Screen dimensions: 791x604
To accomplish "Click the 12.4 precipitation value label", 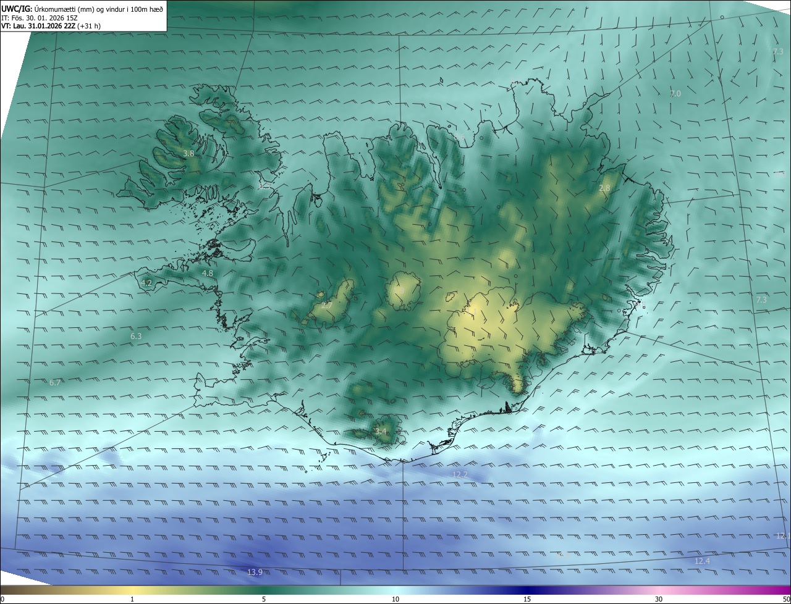I will pyautogui.click(x=702, y=561).
